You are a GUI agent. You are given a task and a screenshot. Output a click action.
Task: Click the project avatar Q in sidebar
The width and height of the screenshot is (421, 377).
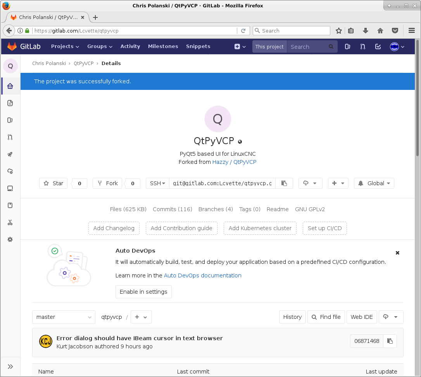point(10,66)
